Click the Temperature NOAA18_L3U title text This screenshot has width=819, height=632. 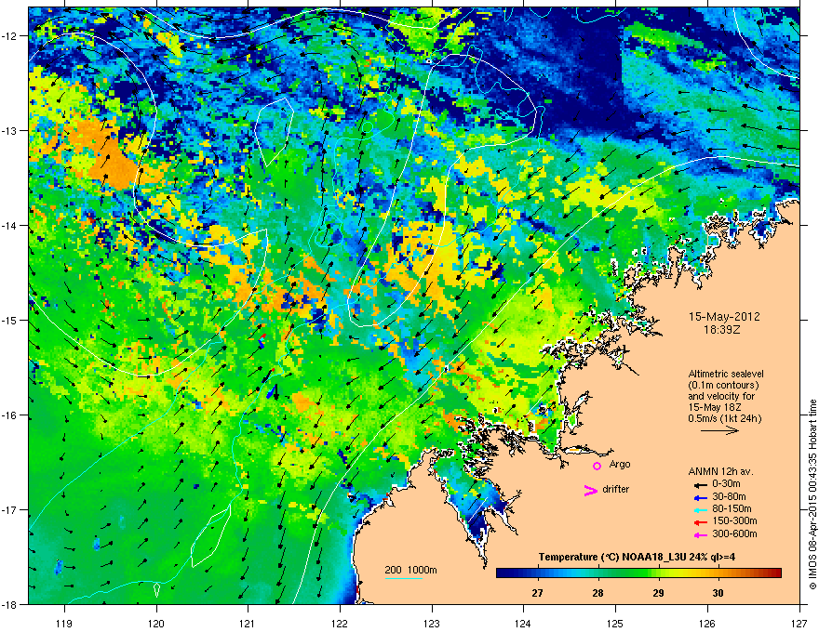tap(637, 557)
